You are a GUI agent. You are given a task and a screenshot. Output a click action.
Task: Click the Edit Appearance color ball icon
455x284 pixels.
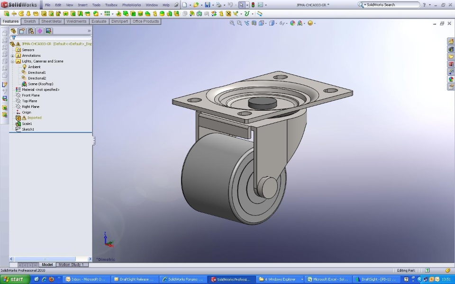(x=292, y=23)
